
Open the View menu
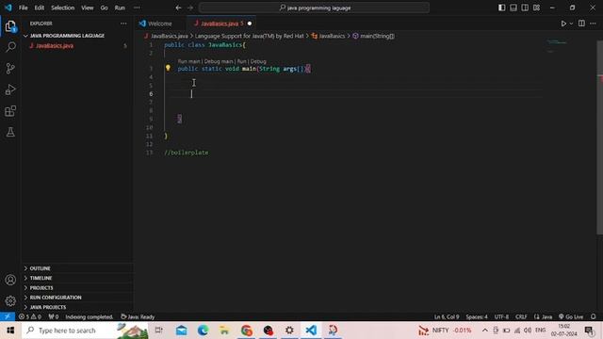click(x=88, y=8)
